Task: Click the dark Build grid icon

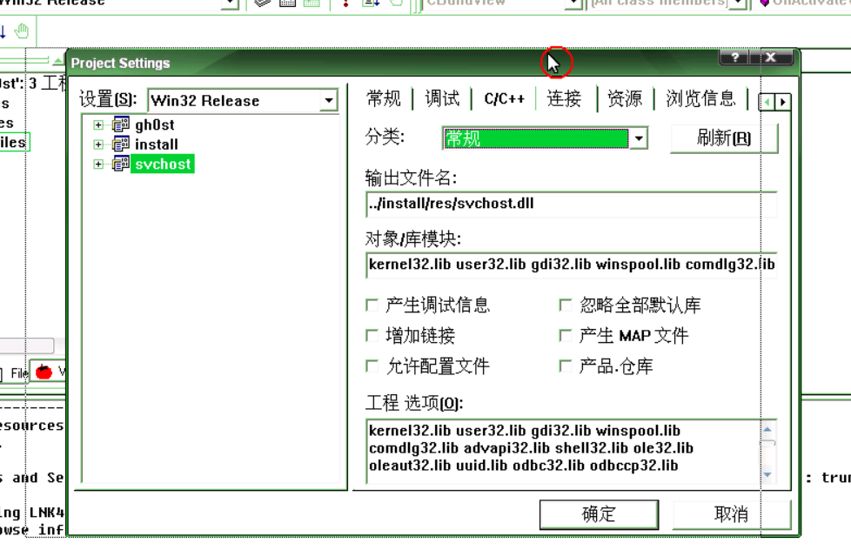Action: 285,4
